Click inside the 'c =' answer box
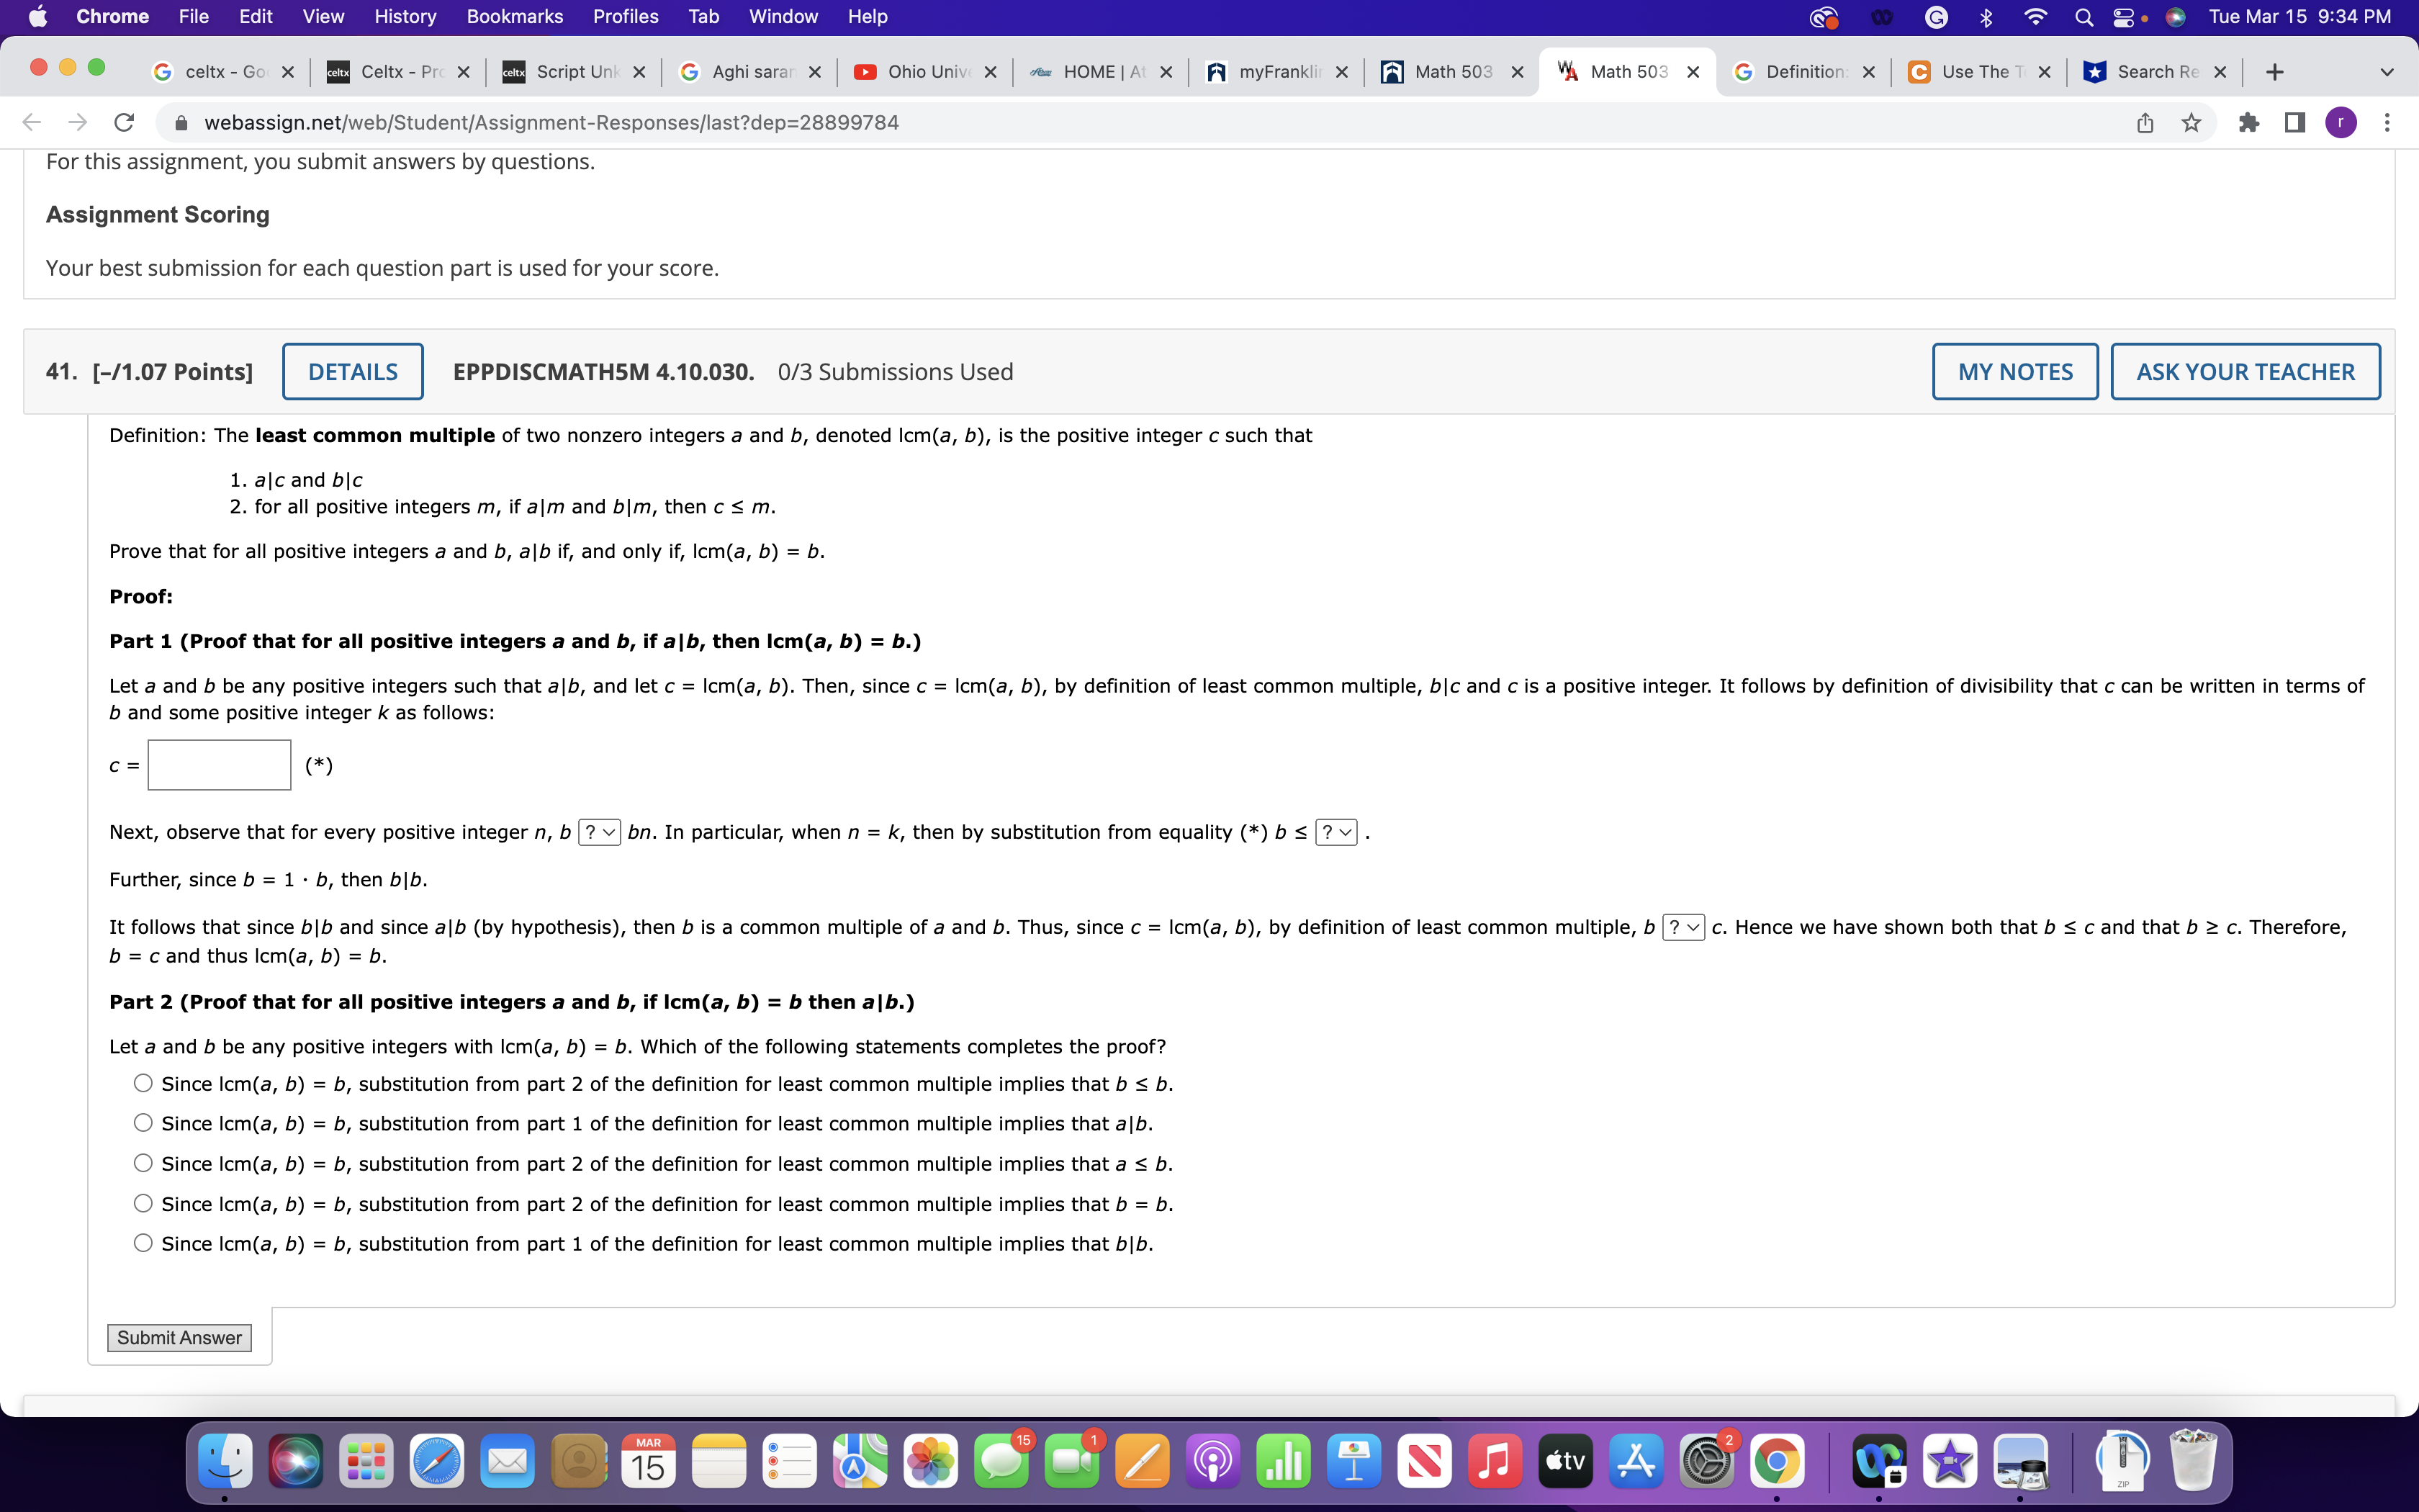Image resolution: width=2419 pixels, height=1512 pixels. (x=218, y=764)
